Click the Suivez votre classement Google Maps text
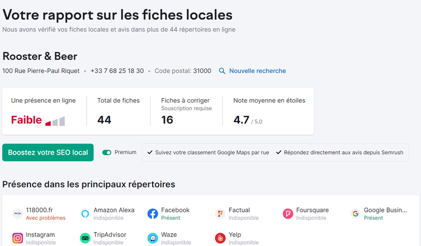421x246 pixels. tap(212, 152)
